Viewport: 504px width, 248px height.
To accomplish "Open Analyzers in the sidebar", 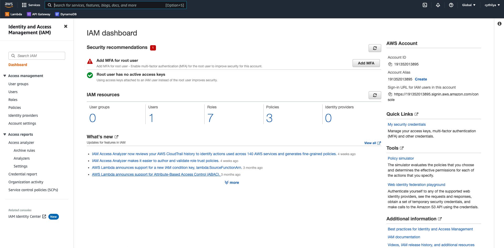I will pyautogui.click(x=22, y=158).
